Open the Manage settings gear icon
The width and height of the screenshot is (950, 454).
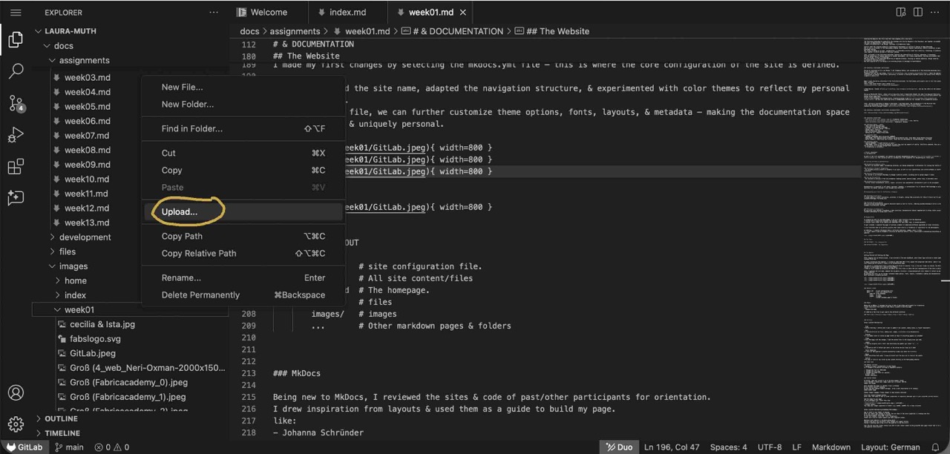(x=16, y=424)
